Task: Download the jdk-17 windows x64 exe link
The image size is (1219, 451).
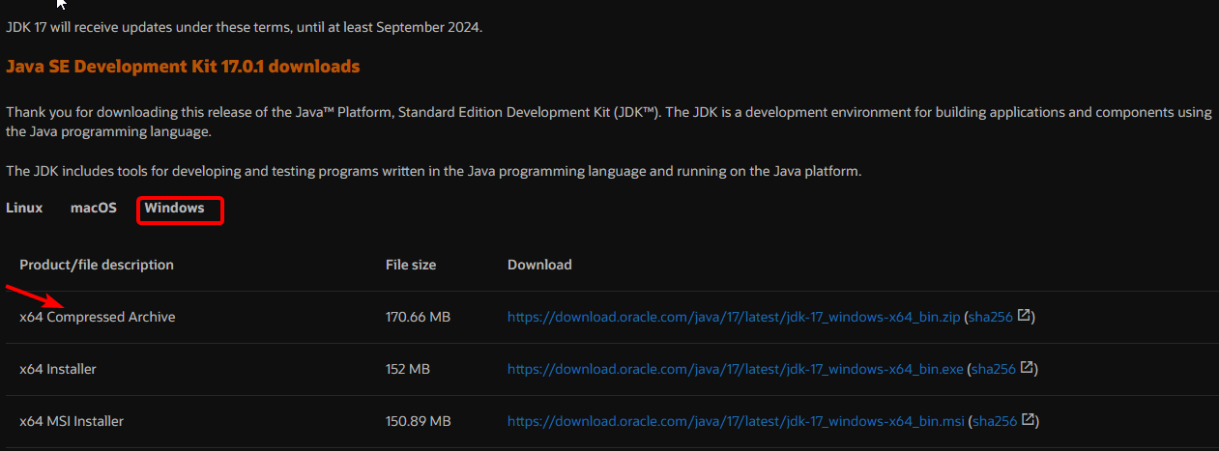Action: [735, 369]
